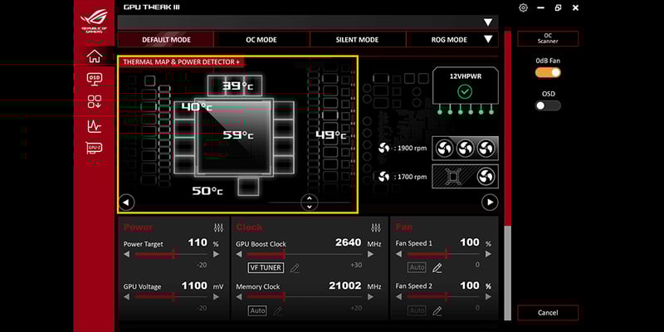The image size is (664, 332).
Task: Expand thermal map with up-down chevron button
Action: (x=309, y=202)
